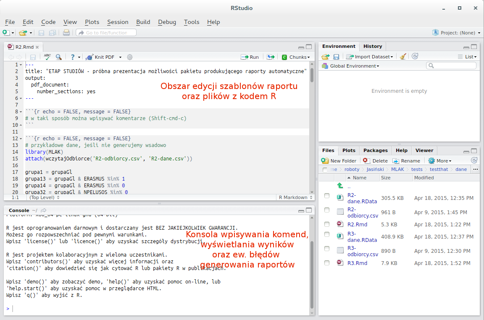Click the ellipsis browse folder button in Files path
Image resolution: width=484 pixels, height=320 pixels.
475,169
